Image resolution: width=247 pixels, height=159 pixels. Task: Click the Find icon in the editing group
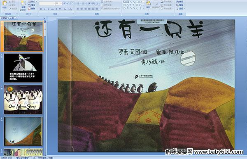[180, 2]
